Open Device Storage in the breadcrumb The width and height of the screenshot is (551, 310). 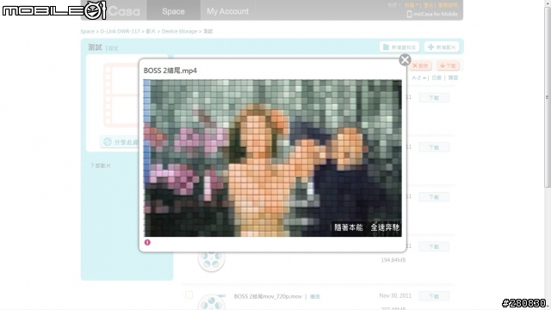click(179, 31)
